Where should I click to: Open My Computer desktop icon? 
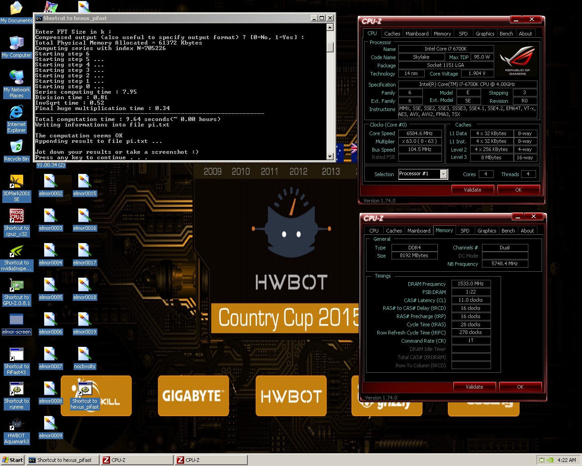point(16,46)
